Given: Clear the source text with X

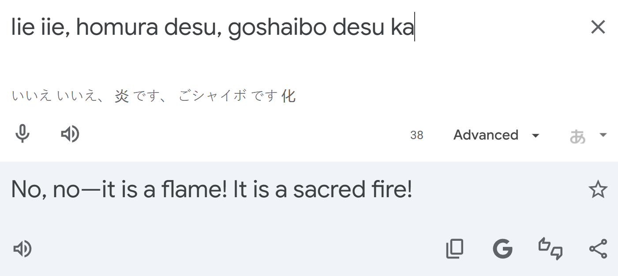Looking at the screenshot, I should [598, 27].
